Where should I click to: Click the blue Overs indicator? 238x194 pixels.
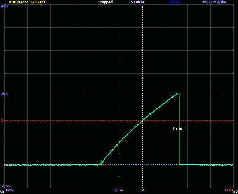click(x=175, y=2)
